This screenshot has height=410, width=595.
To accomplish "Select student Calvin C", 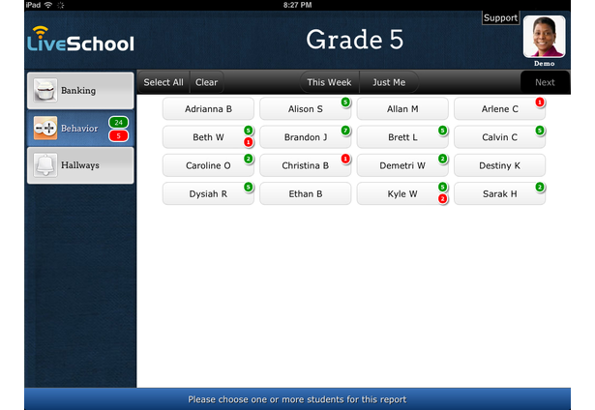I will tap(500, 137).
